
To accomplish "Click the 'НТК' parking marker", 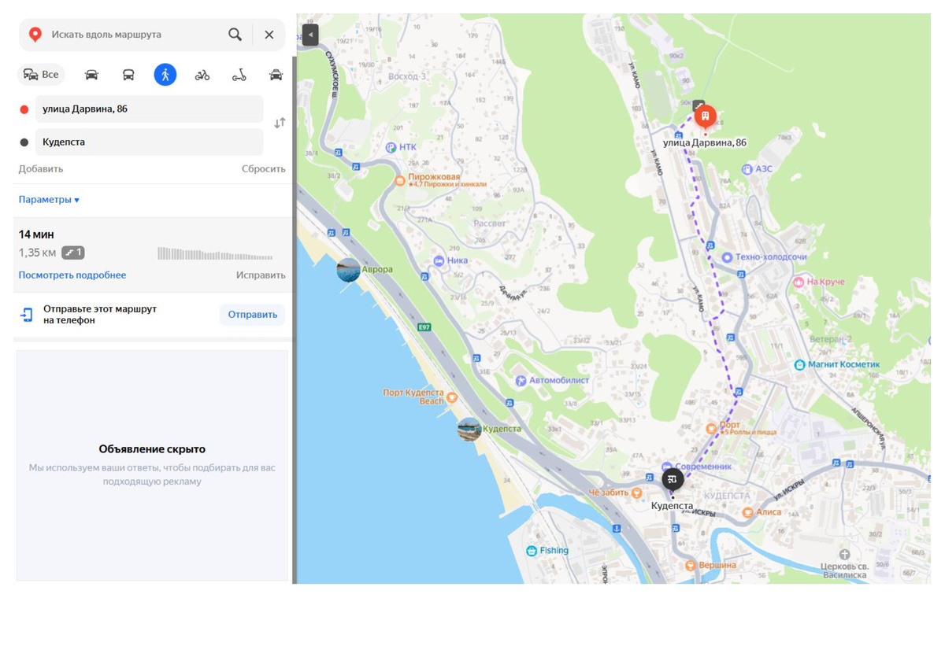I will pyautogui.click(x=391, y=147).
